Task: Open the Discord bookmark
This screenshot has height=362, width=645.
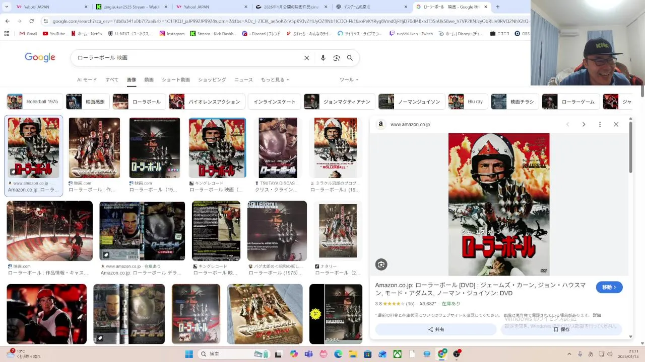Action: coord(261,34)
